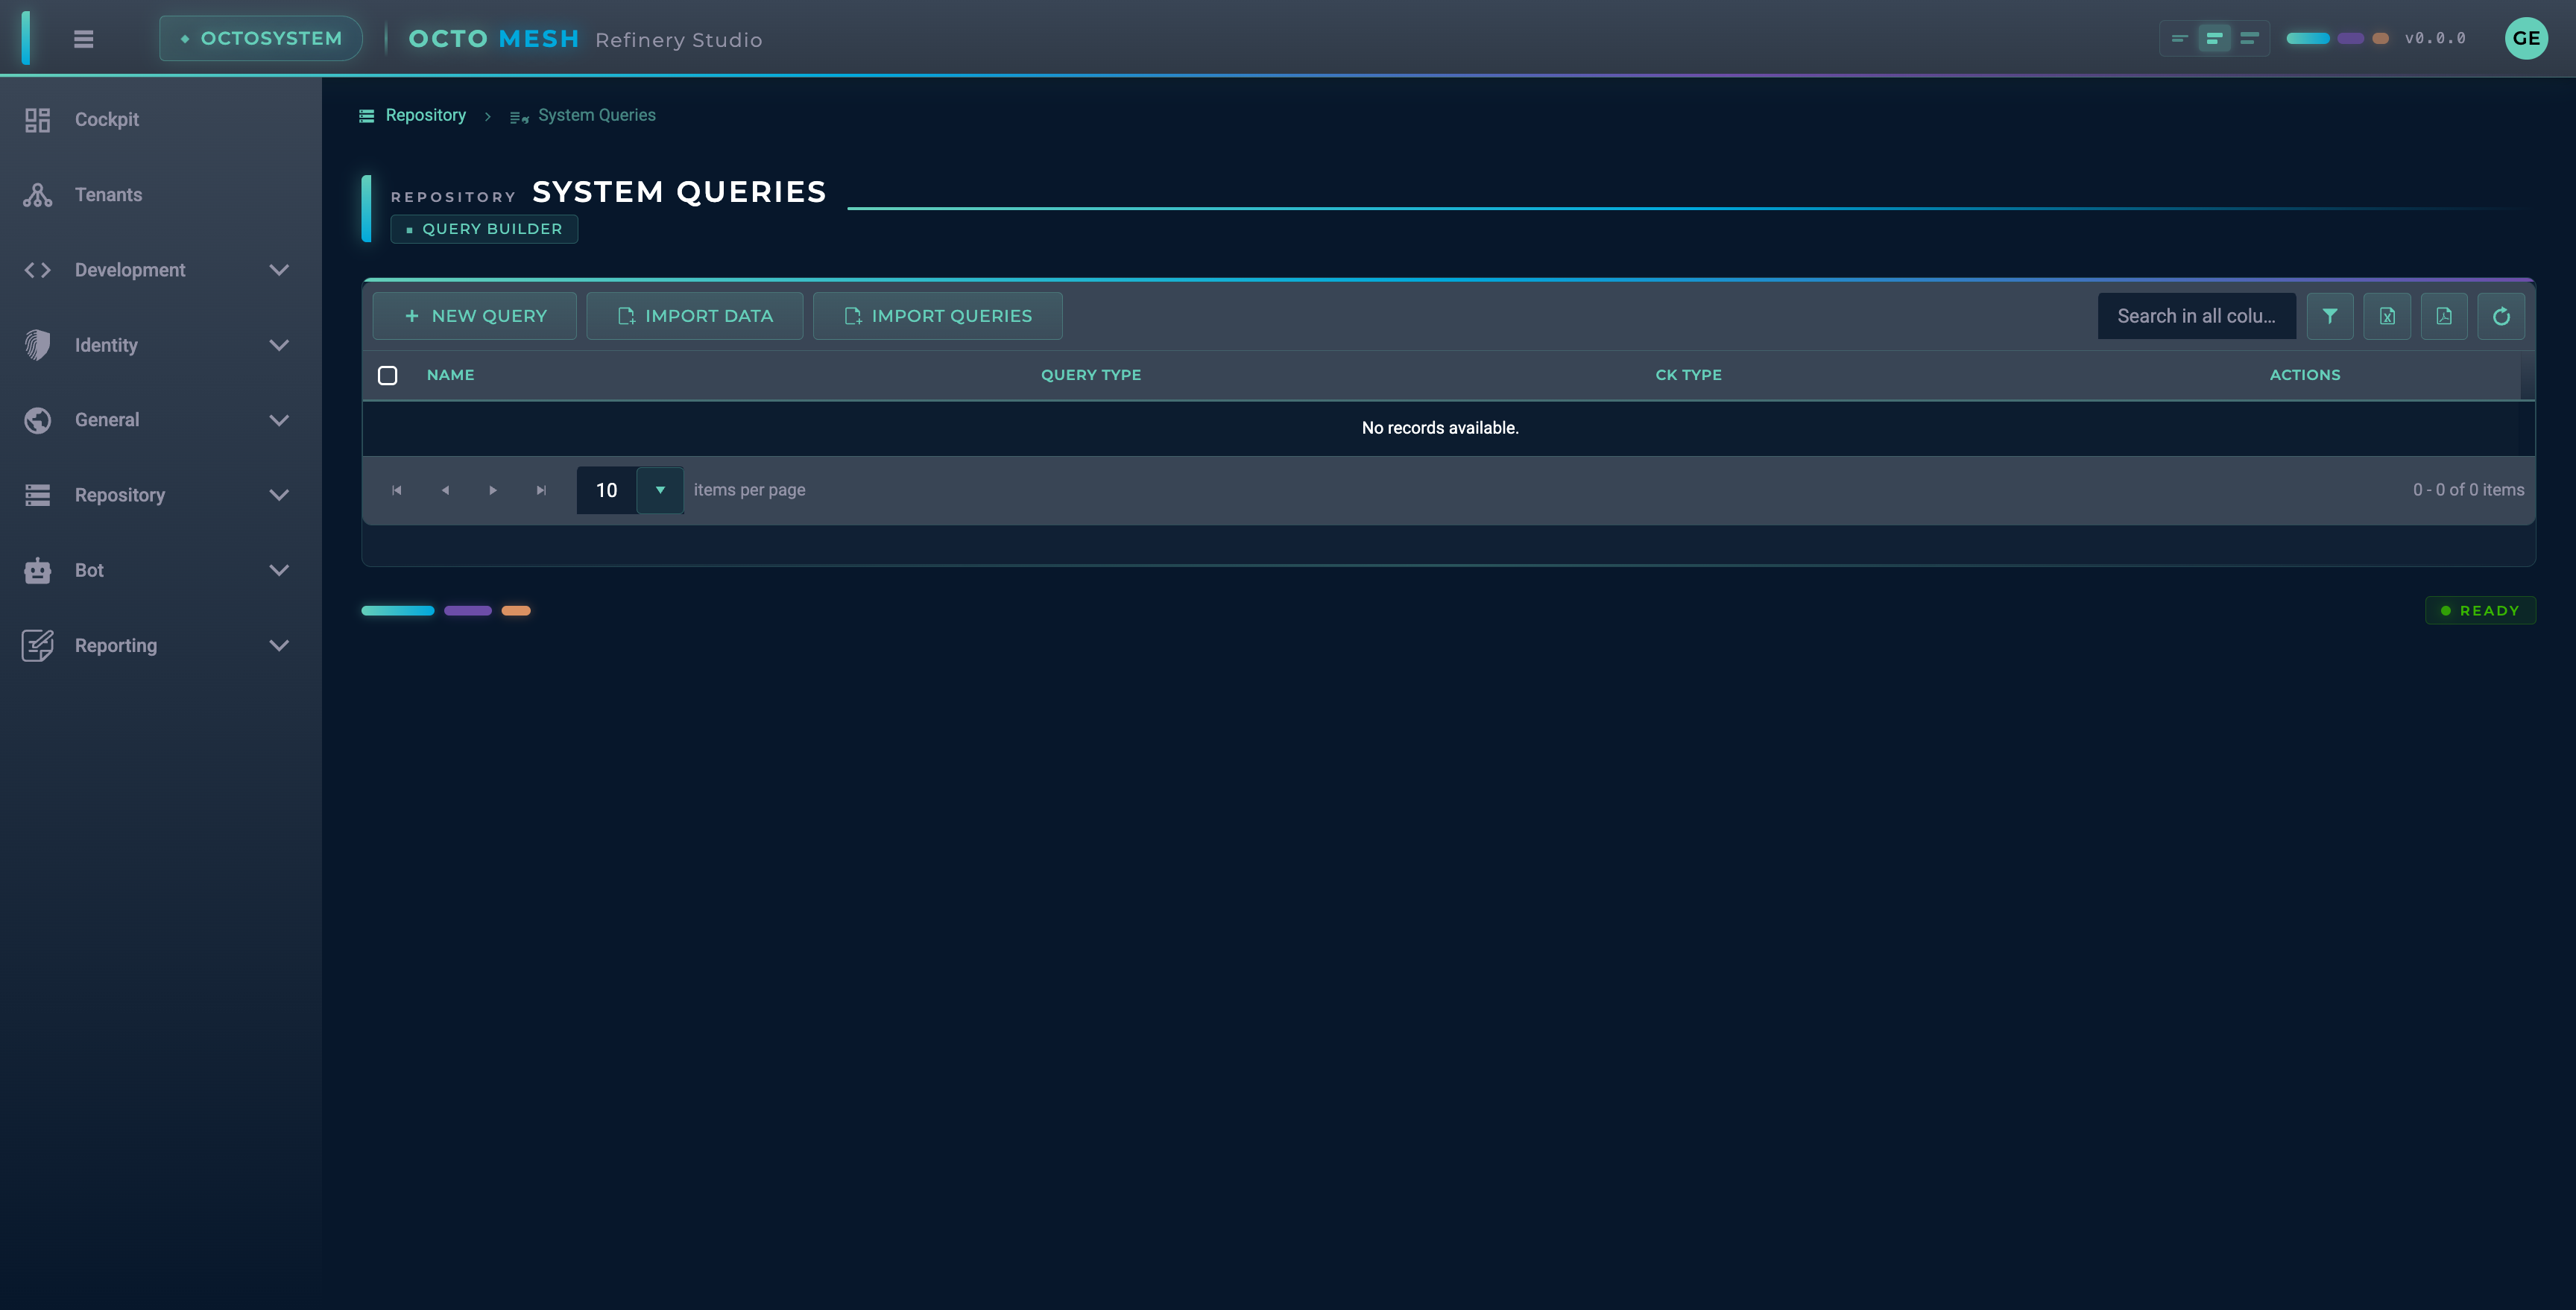Click inside the Search in all columns field
Viewport: 2576px width, 1310px height.
tap(2196, 315)
